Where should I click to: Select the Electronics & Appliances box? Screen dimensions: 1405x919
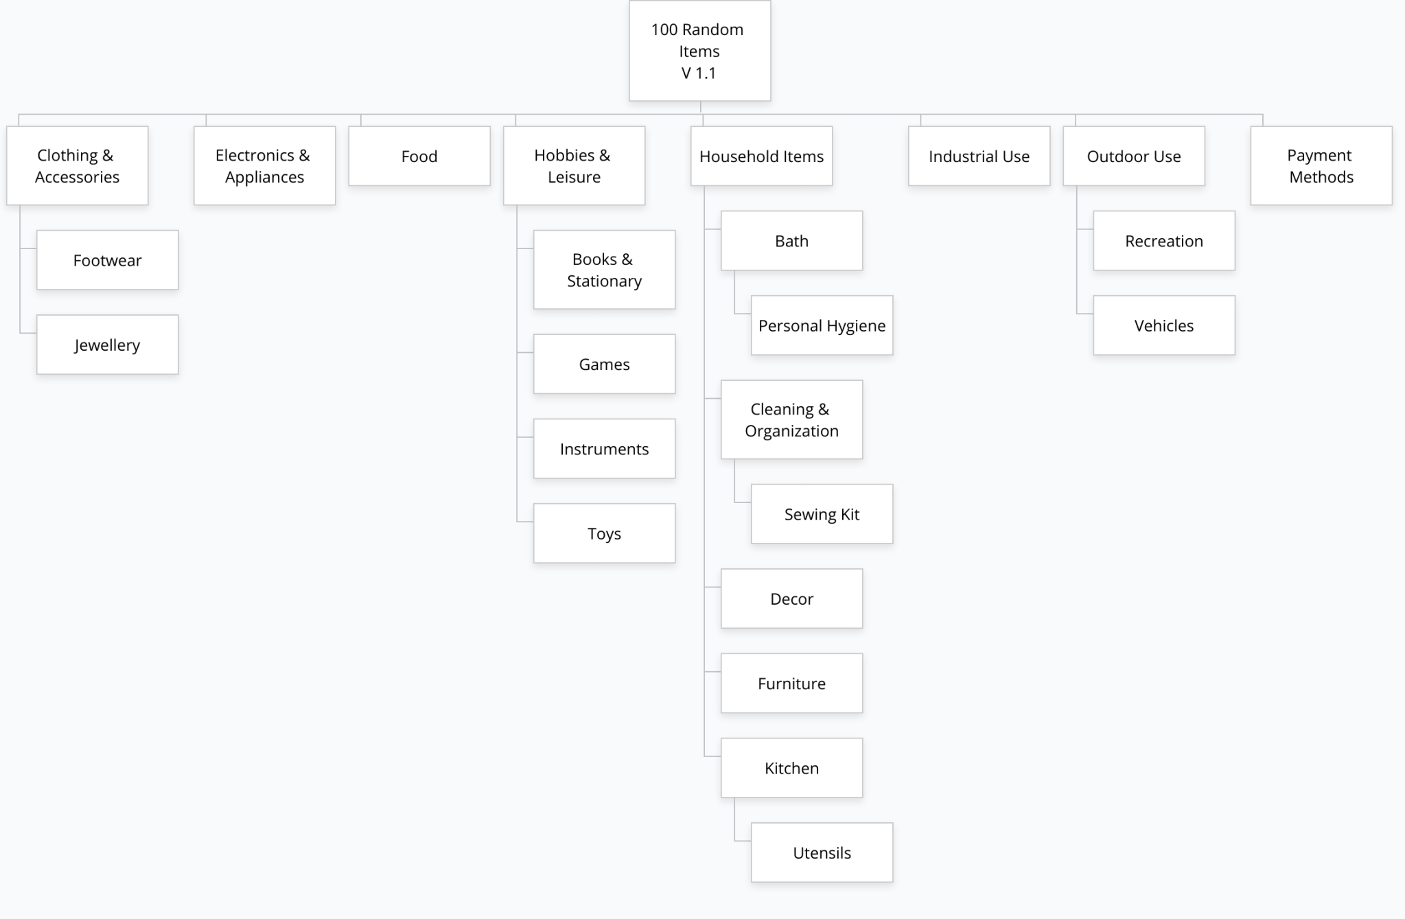click(264, 165)
